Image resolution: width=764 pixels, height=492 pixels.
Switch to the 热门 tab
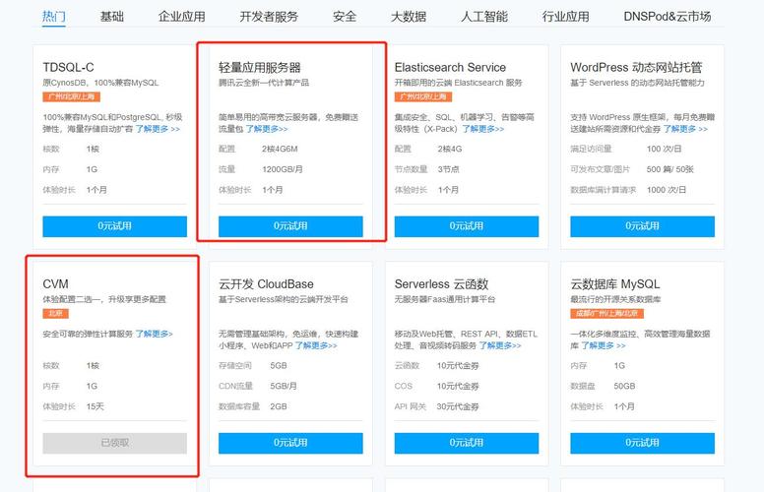53,17
